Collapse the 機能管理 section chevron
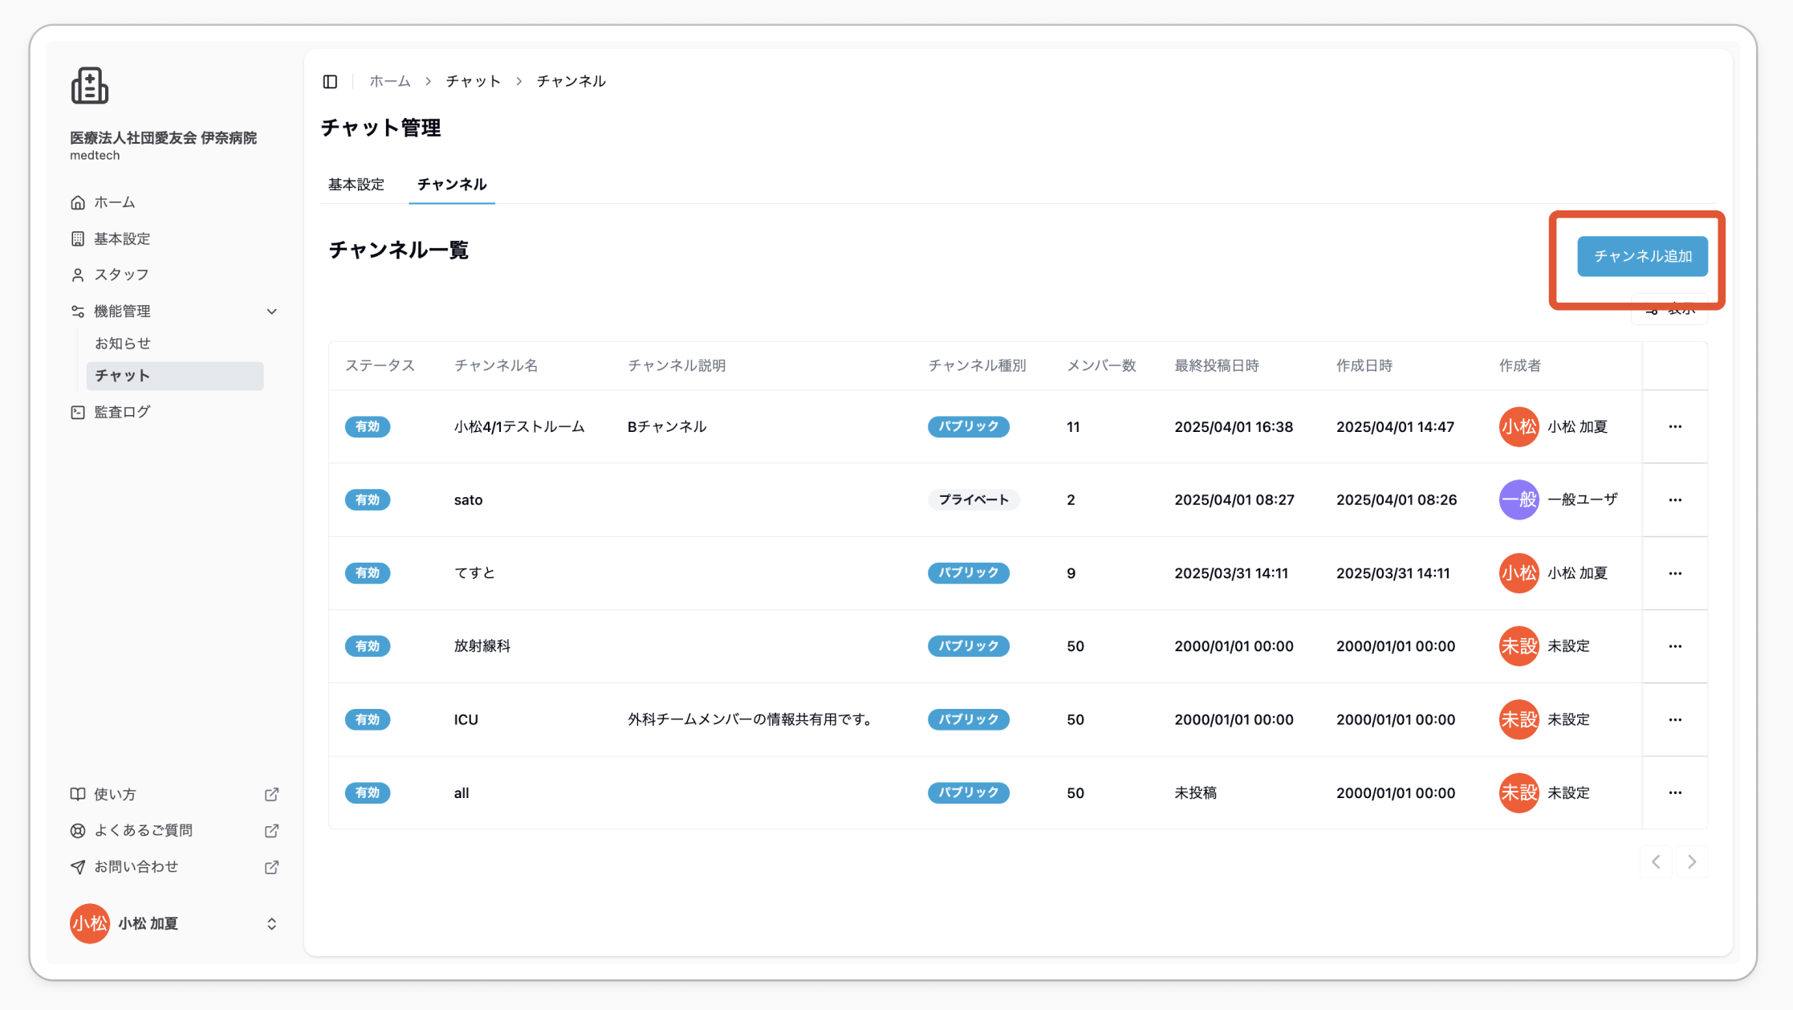Viewport: 1793px width, 1010px height. pos(272,312)
